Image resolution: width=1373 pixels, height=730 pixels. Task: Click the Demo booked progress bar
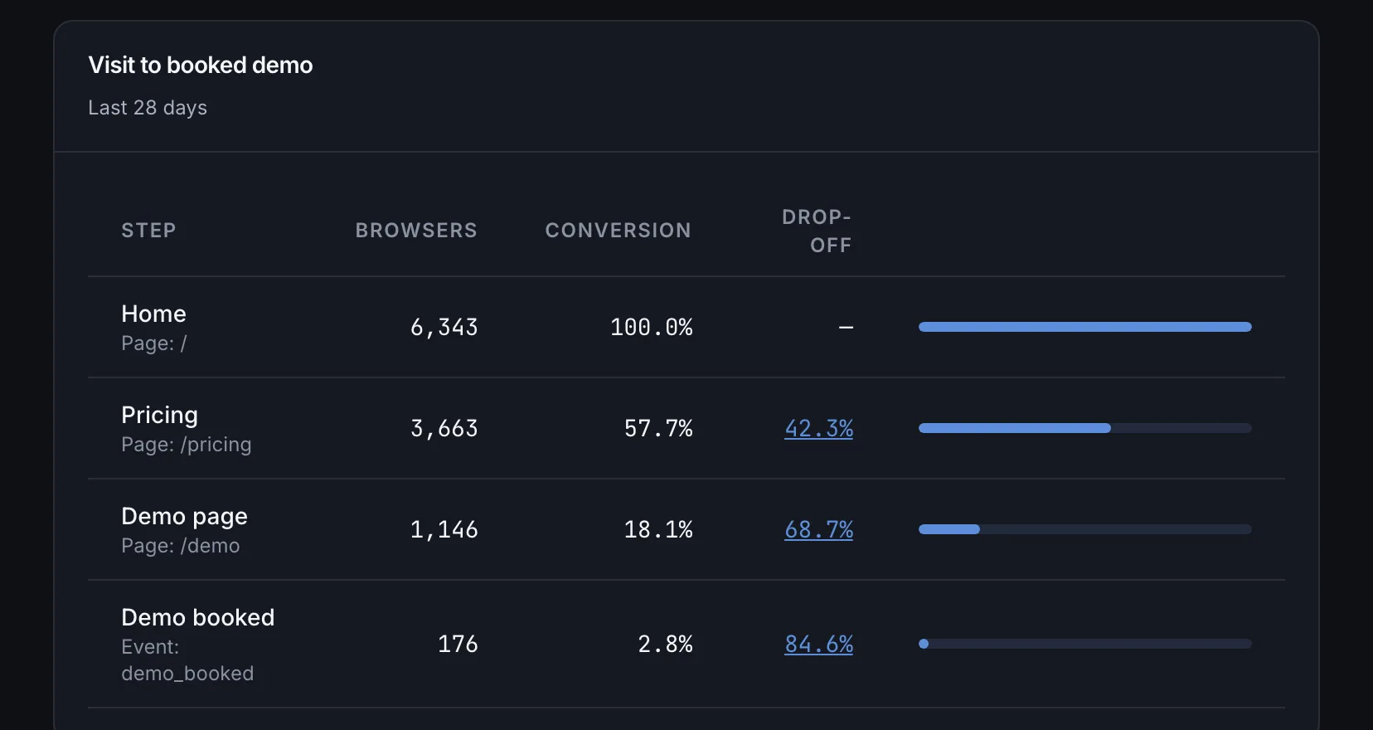[x=1085, y=644]
